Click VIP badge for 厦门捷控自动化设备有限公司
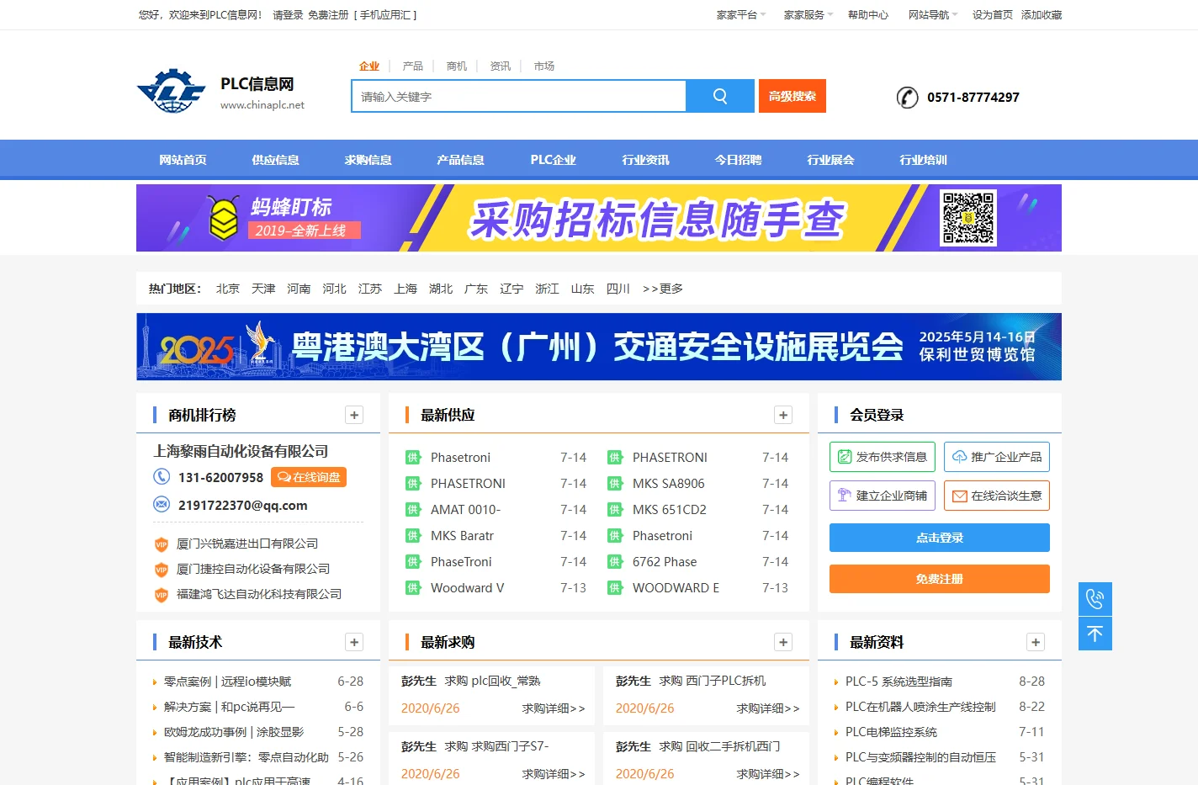 tap(162, 570)
